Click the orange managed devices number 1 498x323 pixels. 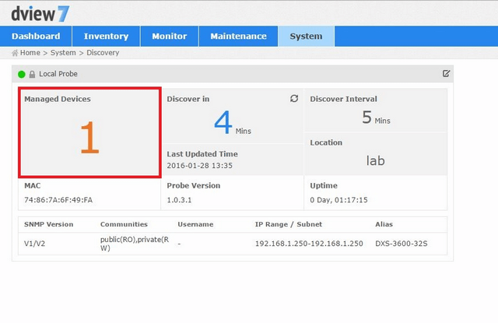tap(89, 139)
